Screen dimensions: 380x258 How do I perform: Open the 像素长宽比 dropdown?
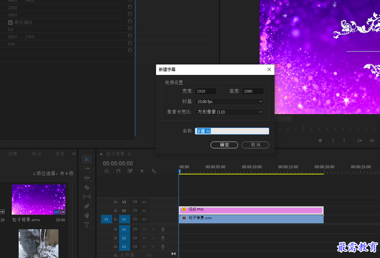point(229,112)
